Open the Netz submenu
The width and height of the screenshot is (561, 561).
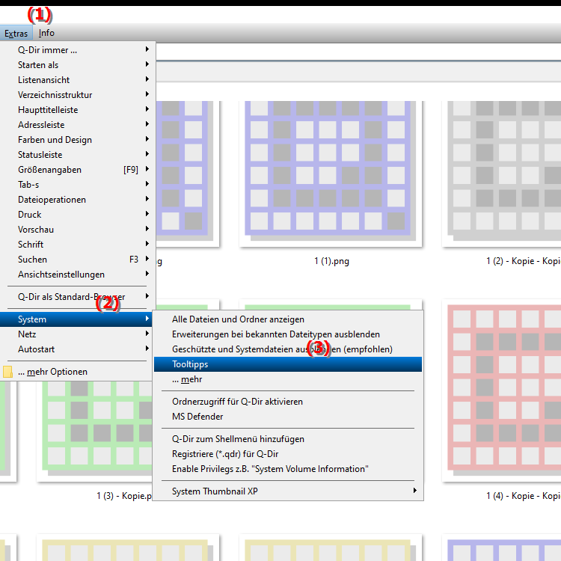tap(76, 334)
